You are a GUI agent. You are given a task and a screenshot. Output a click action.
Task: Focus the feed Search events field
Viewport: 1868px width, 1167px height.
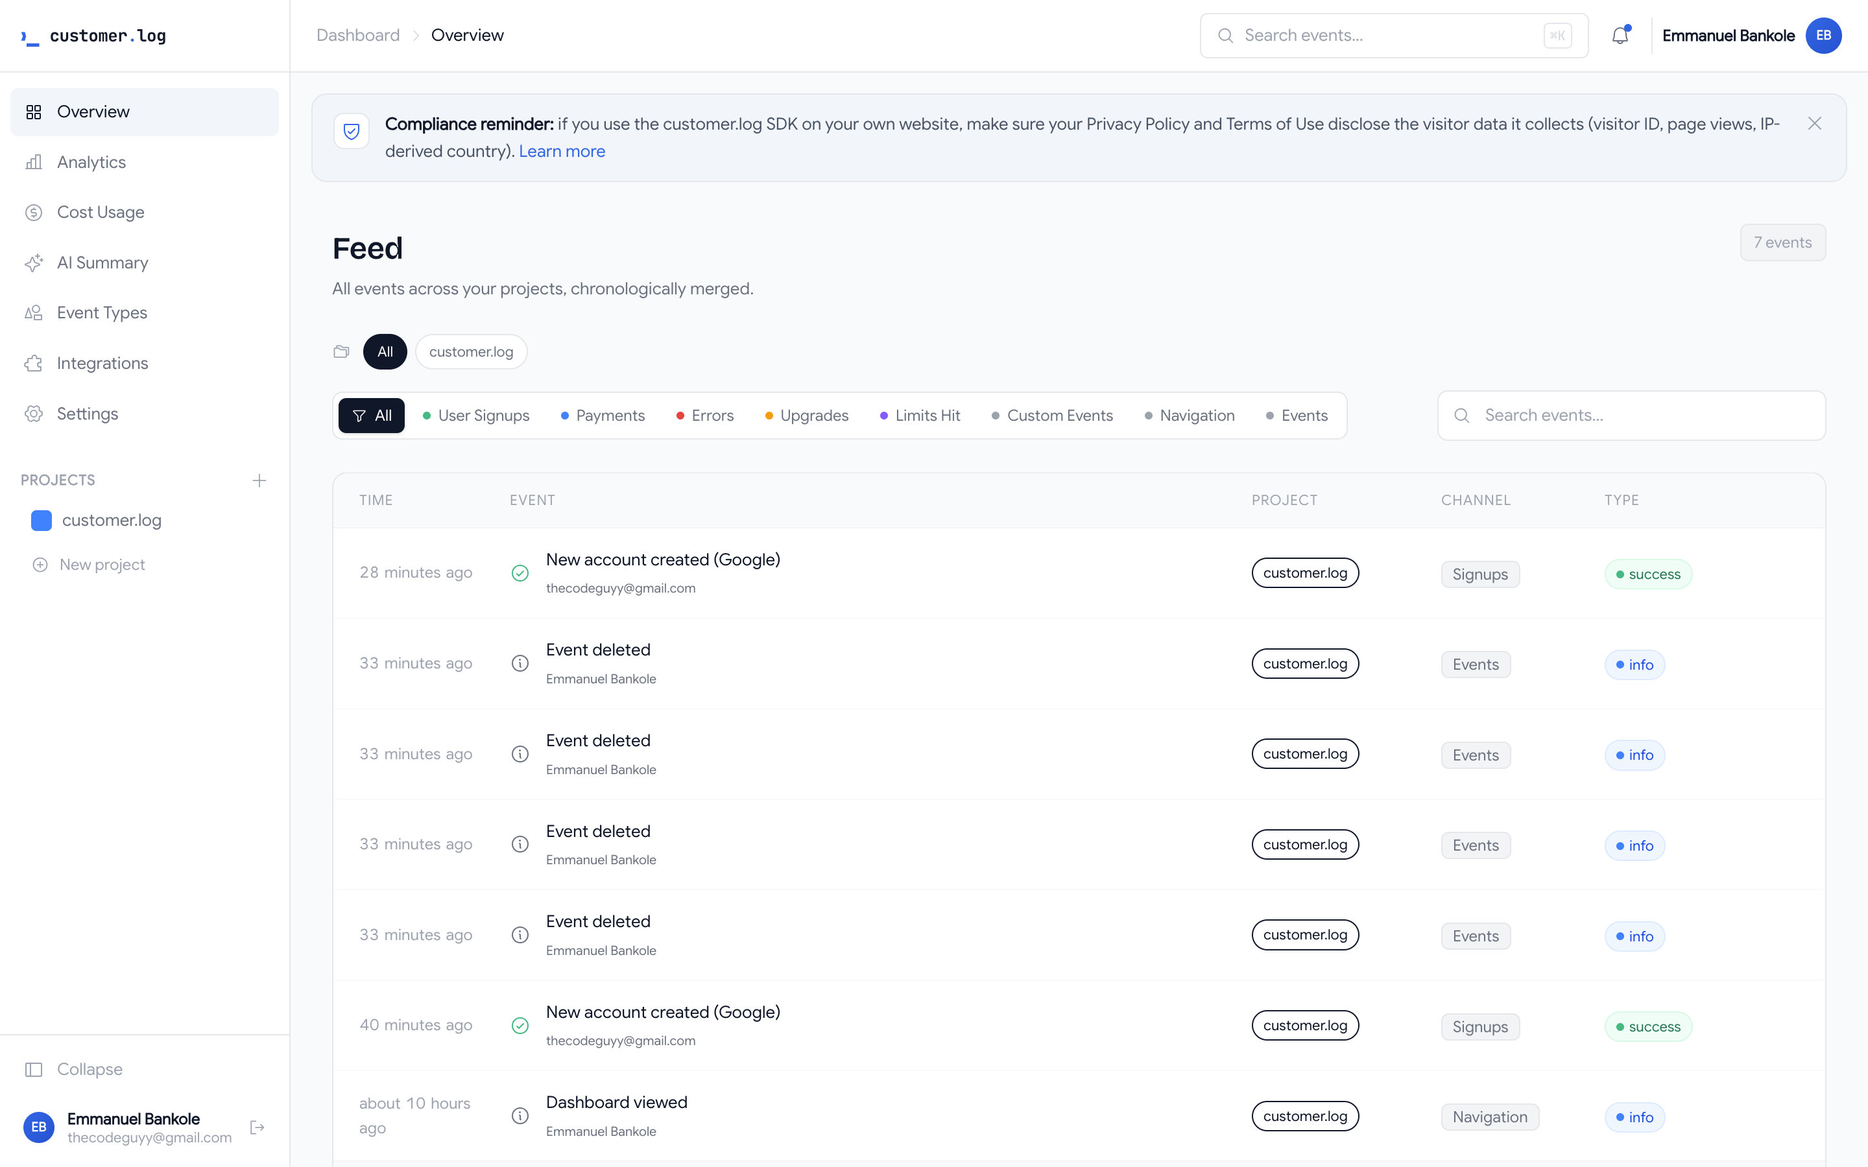(1631, 415)
